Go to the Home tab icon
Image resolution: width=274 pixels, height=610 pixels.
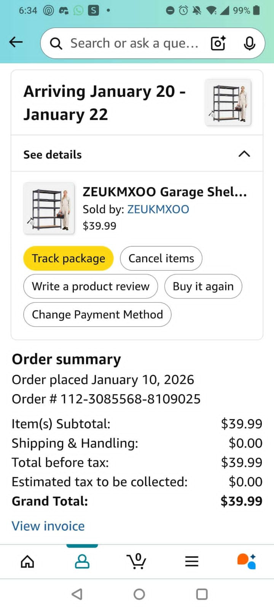[27, 561]
